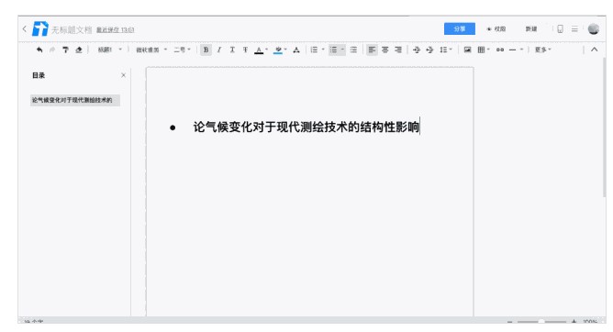Click the zoom slider handle
This screenshot has height=332, width=613.
click(541, 321)
